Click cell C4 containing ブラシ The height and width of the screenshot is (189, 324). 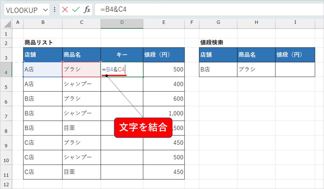tap(82, 69)
